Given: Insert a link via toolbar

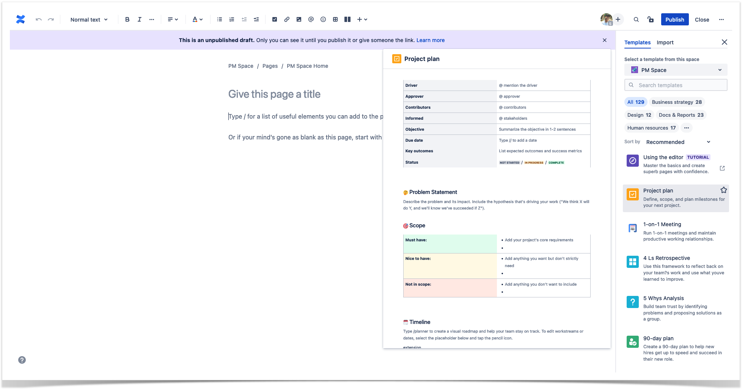Looking at the screenshot, I should pyautogui.click(x=287, y=19).
